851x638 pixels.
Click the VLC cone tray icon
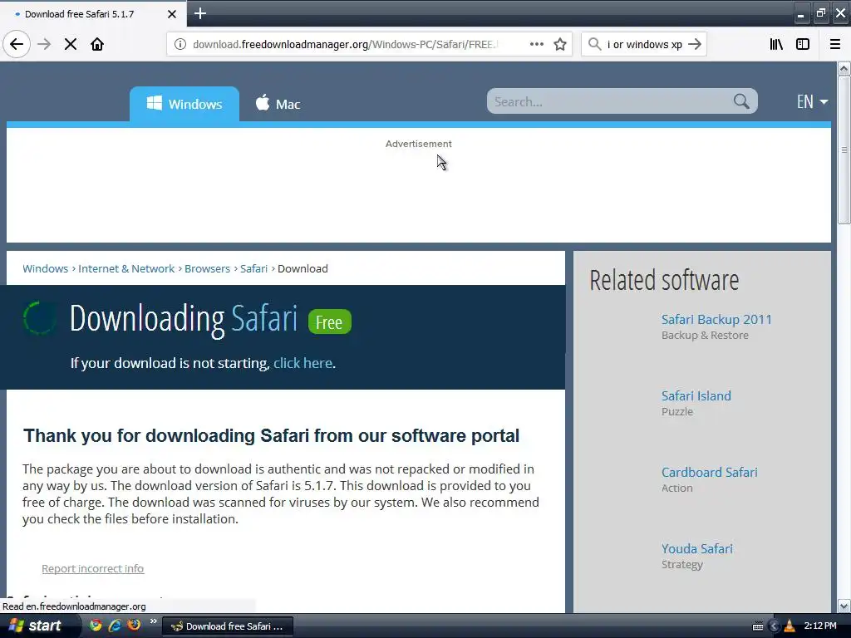click(790, 626)
